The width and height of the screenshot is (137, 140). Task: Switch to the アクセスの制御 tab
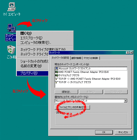[91, 58]
